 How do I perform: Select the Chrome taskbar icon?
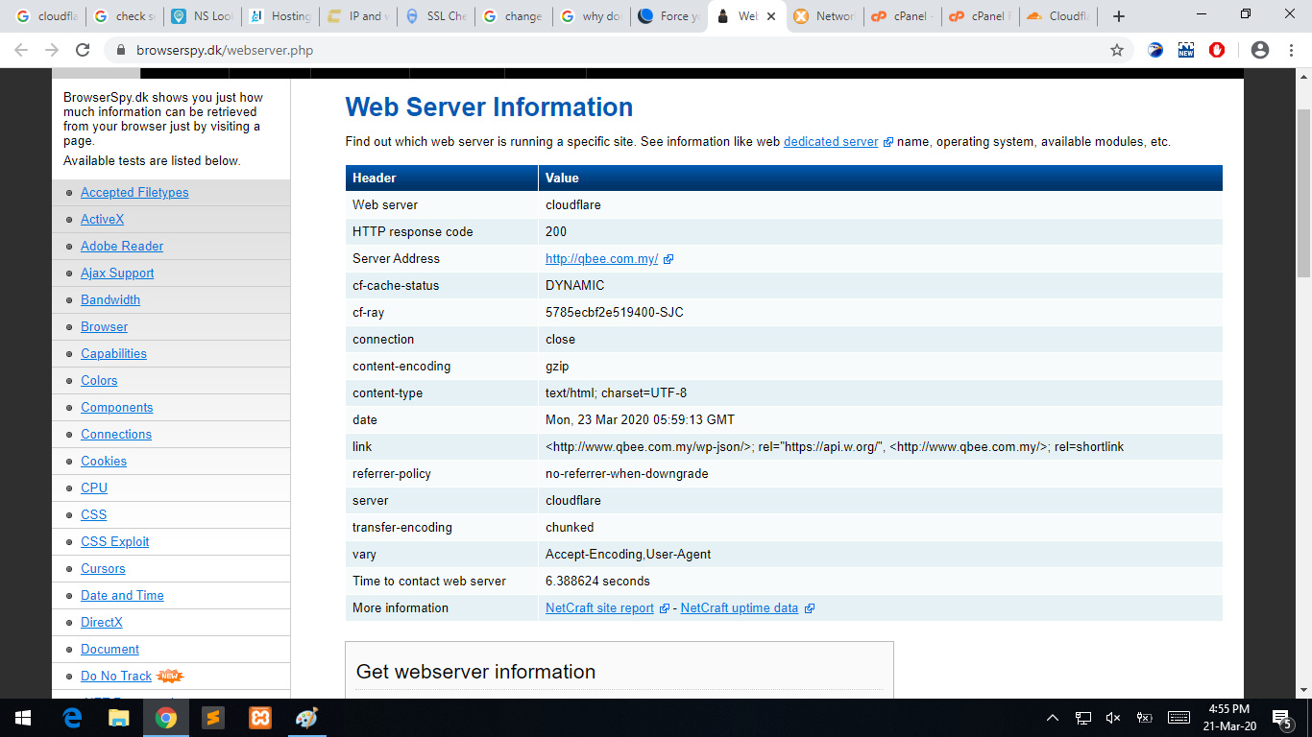tap(166, 718)
